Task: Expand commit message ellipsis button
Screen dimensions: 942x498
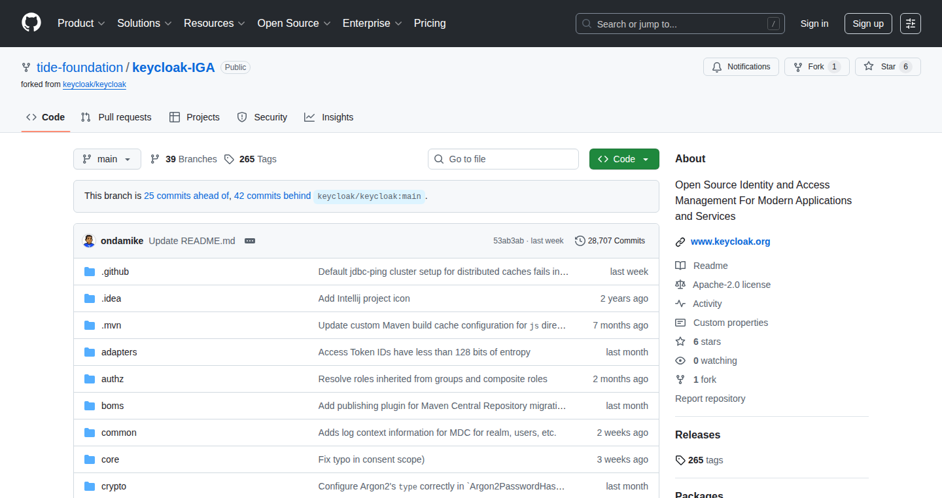Action: 250,241
